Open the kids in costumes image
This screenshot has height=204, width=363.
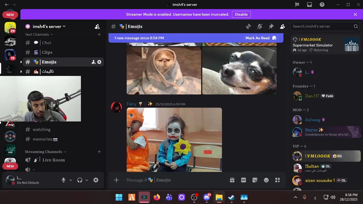174,140
